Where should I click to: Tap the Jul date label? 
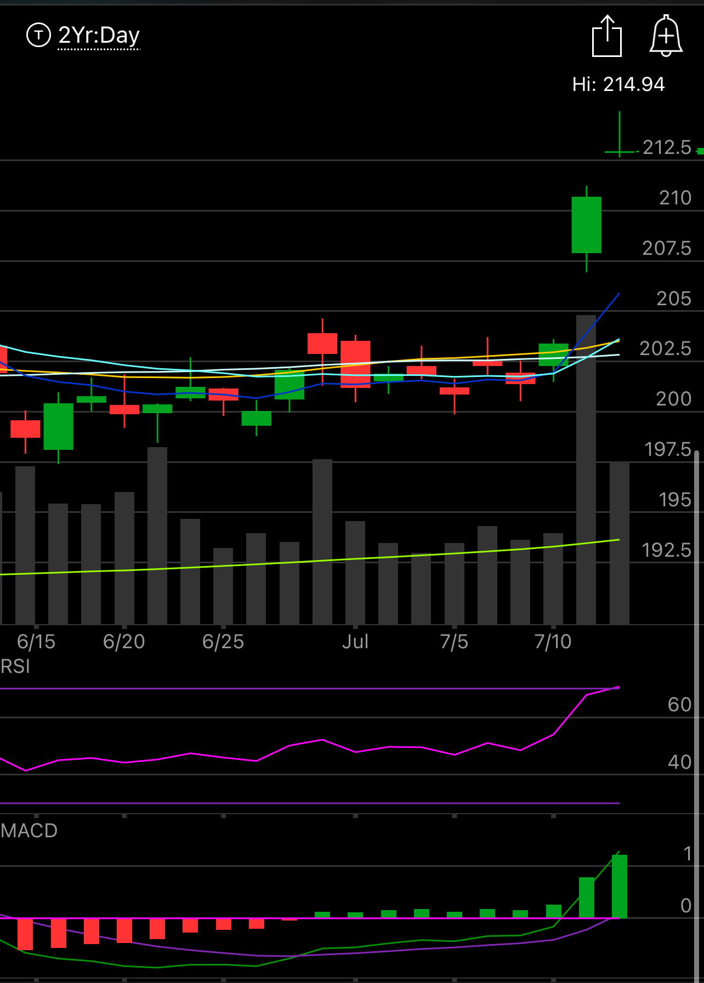pos(355,642)
